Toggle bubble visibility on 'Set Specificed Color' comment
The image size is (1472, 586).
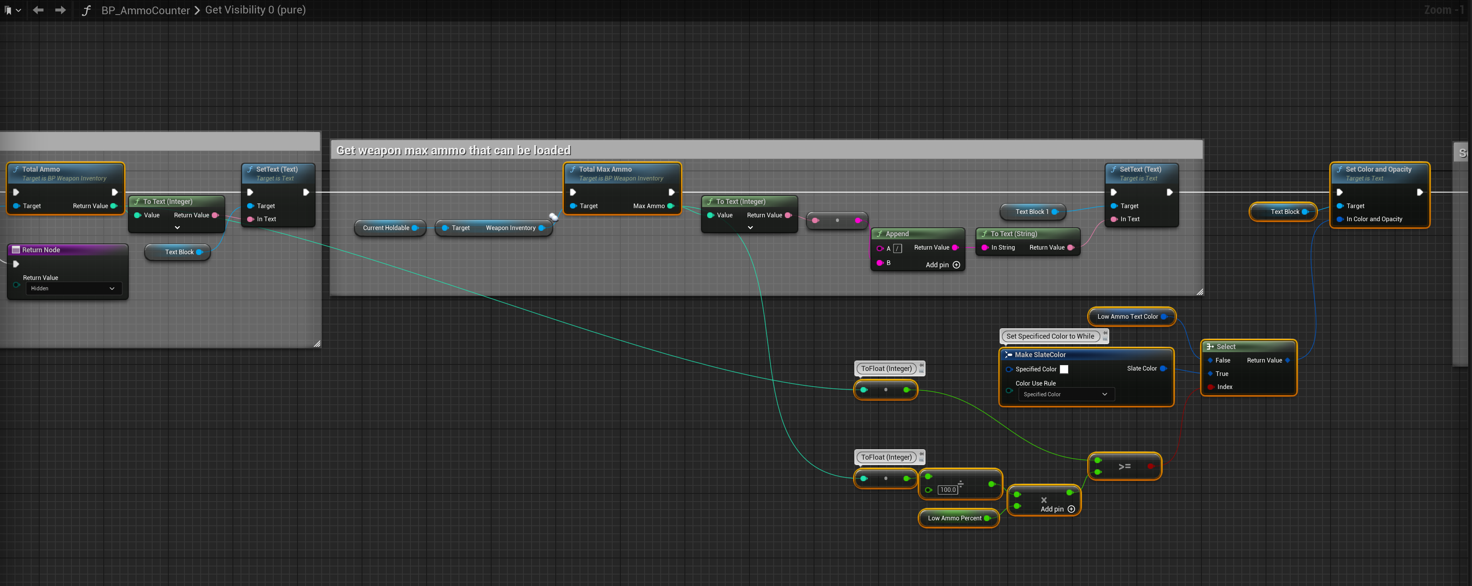[x=1105, y=339]
